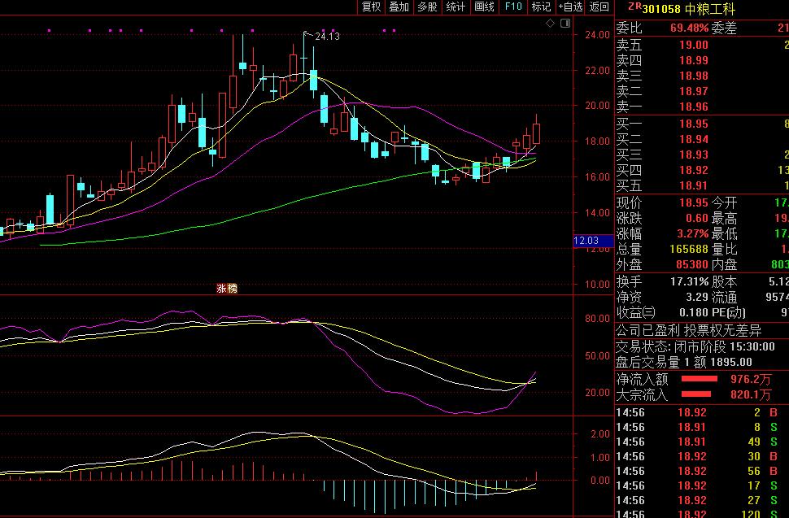Open the 统计 statistics tool
Viewport: 789px width, 518px height.
pyautogui.click(x=456, y=7)
